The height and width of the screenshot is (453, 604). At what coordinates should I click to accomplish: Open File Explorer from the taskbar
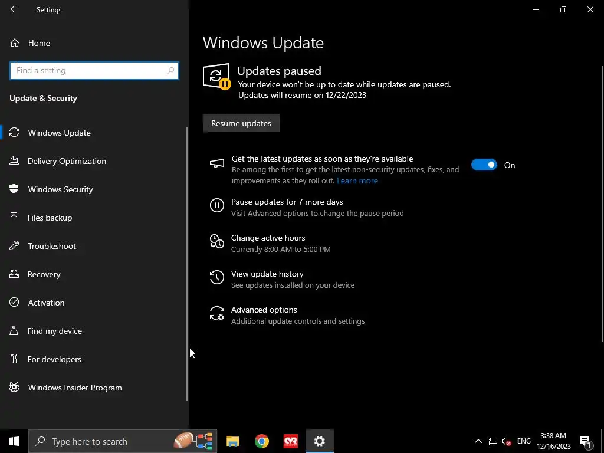pos(232,441)
